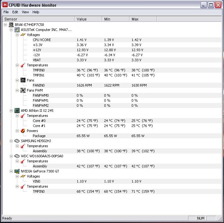Click the Max column header
The image size is (224, 223).
click(143, 19)
